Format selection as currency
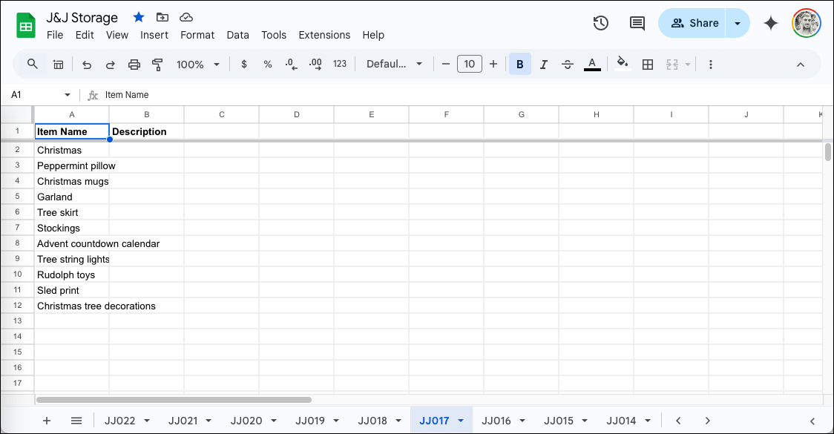 [244, 64]
